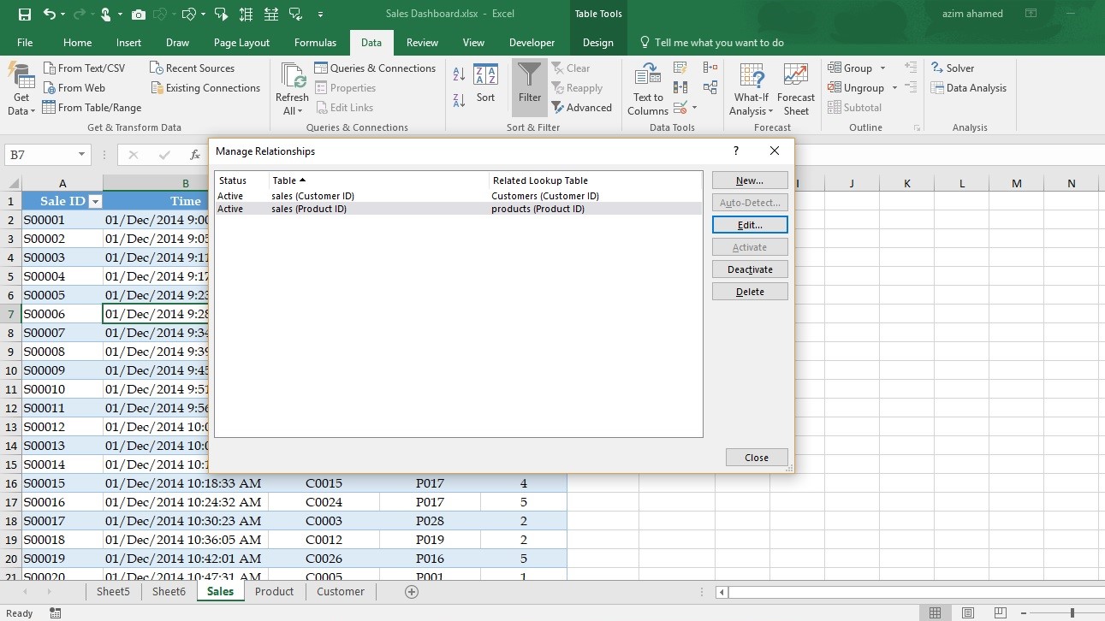Click Deactivate relationship button
Image resolution: width=1105 pixels, height=621 pixels.
pos(750,269)
